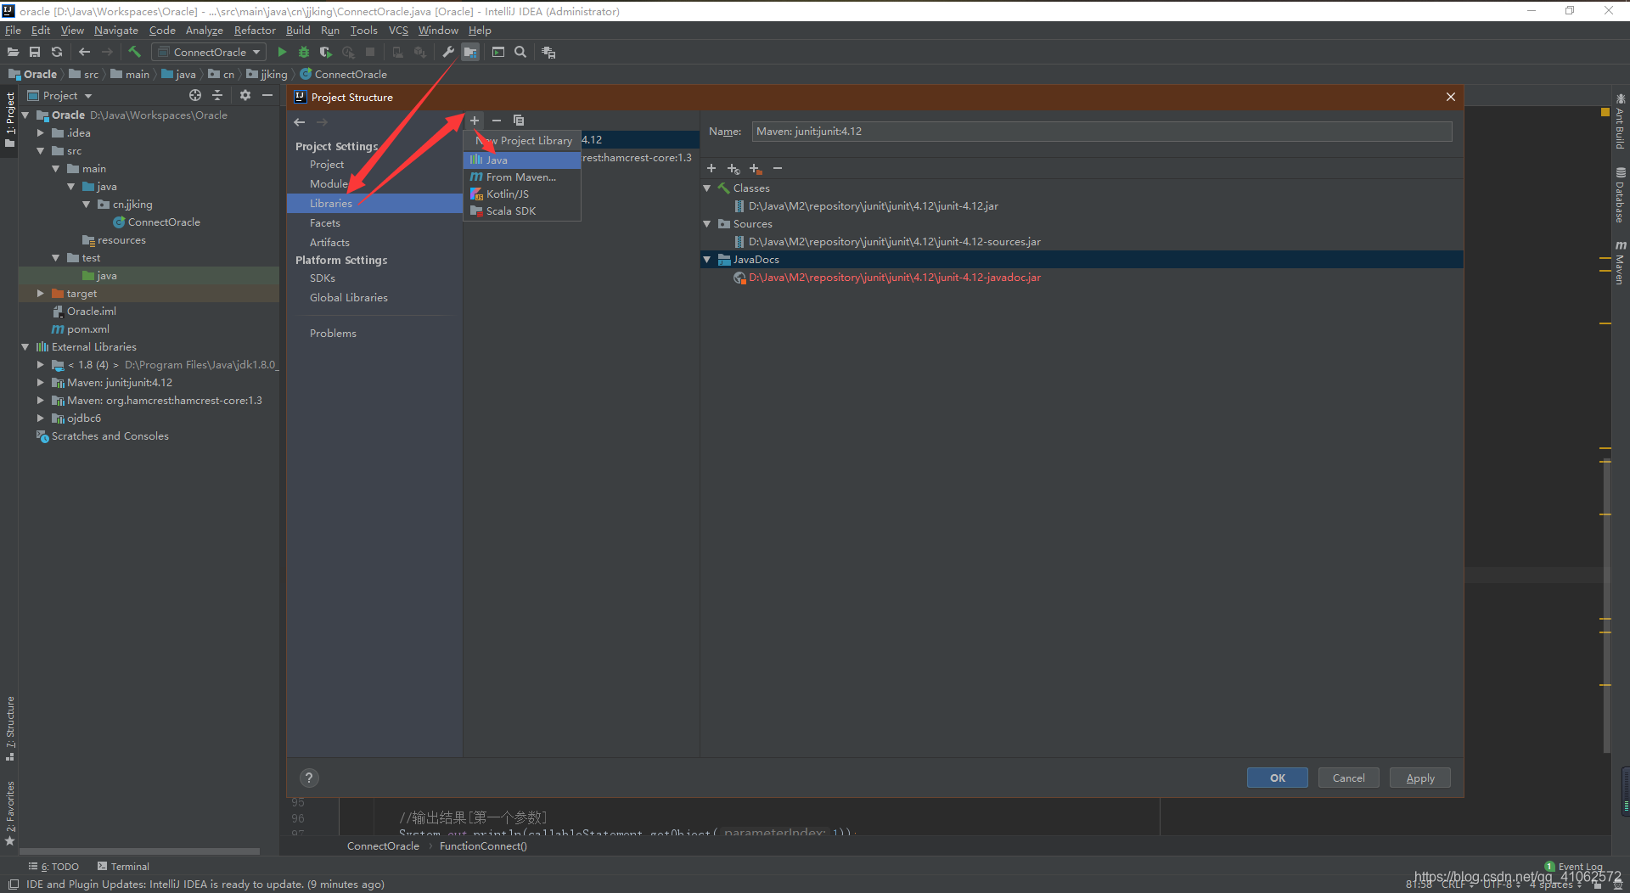Select Java in New Project Library popup
Image resolution: width=1630 pixels, height=893 pixels.
click(x=522, y=160)
